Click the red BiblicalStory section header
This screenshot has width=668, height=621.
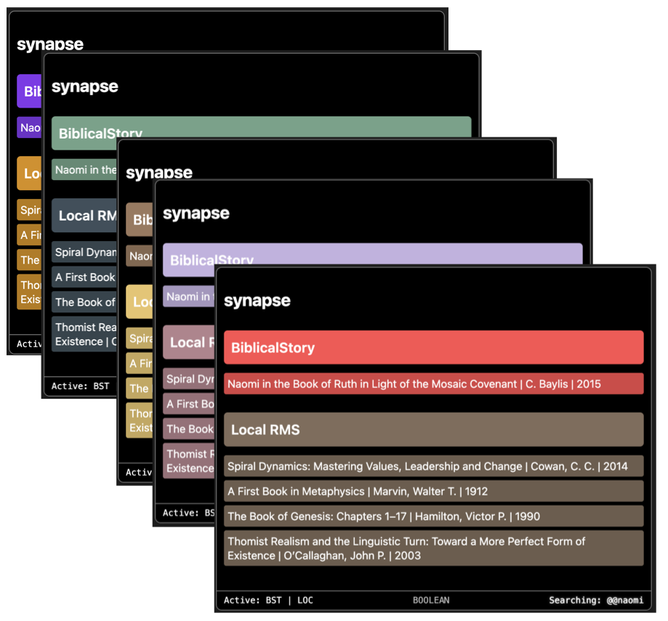click(x=433, y=347)
